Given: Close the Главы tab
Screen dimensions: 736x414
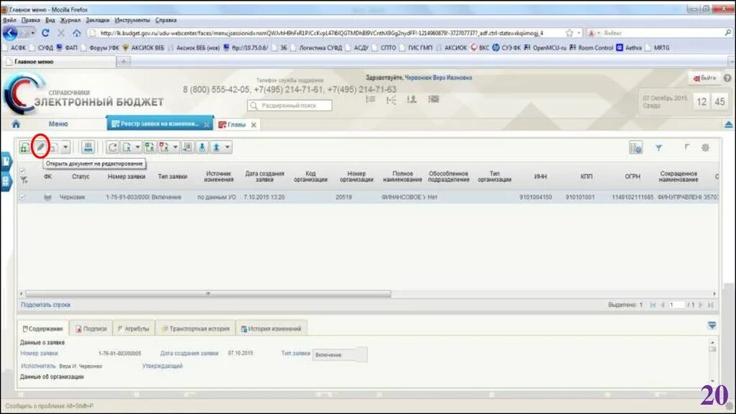Looking at the screenshot, I should click(x=254, y=125).
